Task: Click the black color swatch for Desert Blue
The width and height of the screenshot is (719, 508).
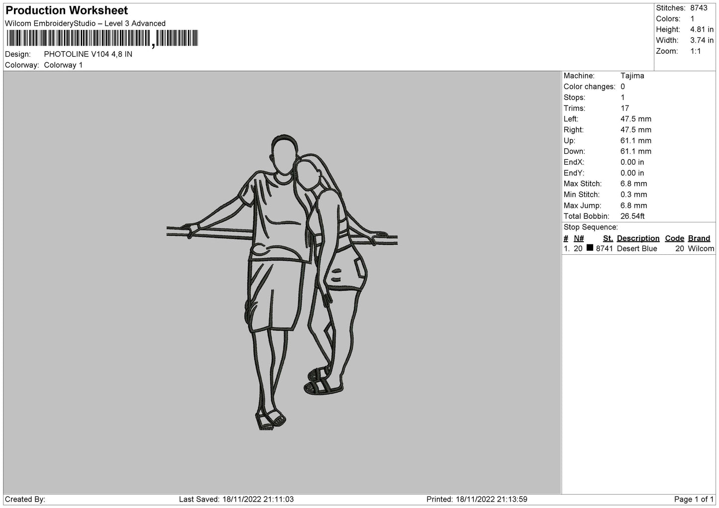Action: point(590,248)
